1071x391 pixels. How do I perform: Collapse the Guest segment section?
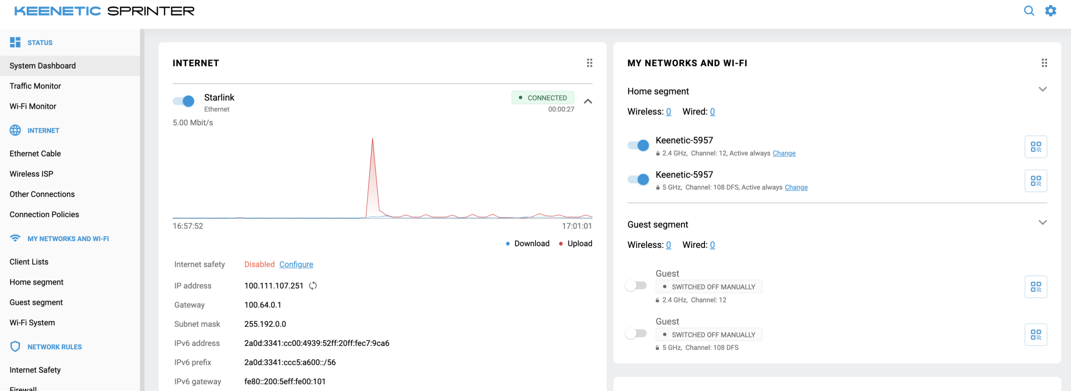click(x=1042, y=223)
